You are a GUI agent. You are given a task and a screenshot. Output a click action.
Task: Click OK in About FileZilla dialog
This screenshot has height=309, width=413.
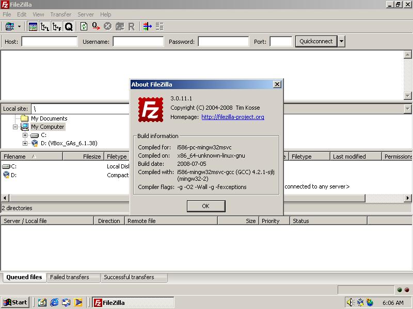pos(206,206)
